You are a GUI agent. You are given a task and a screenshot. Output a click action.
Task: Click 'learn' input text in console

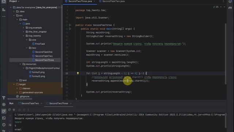tap(18, 122)
